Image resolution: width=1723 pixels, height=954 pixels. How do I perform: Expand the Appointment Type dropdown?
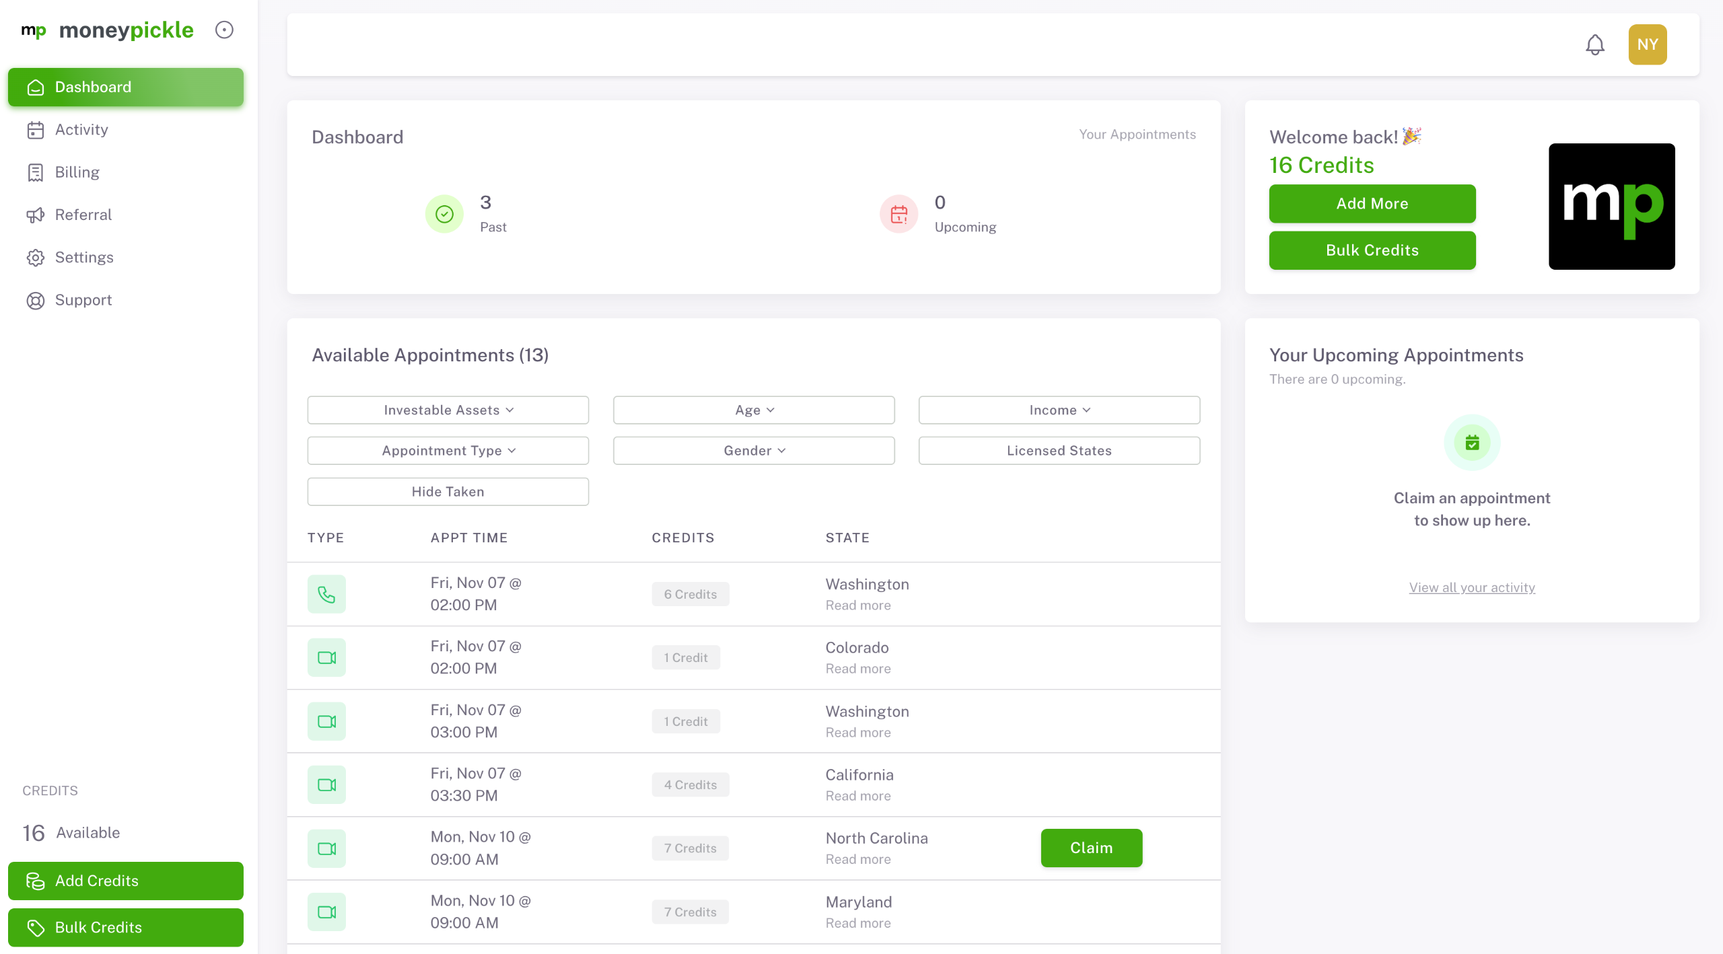448,451
